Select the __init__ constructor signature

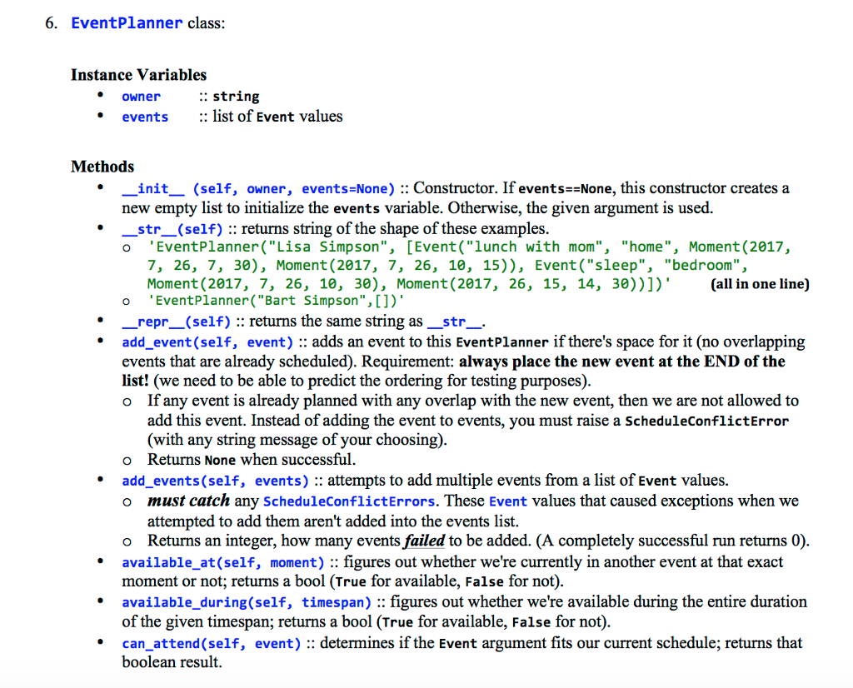(255, 188)
